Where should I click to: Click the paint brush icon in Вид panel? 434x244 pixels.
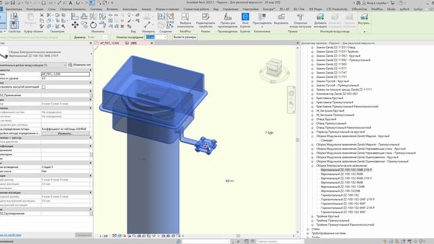(130, 21)
